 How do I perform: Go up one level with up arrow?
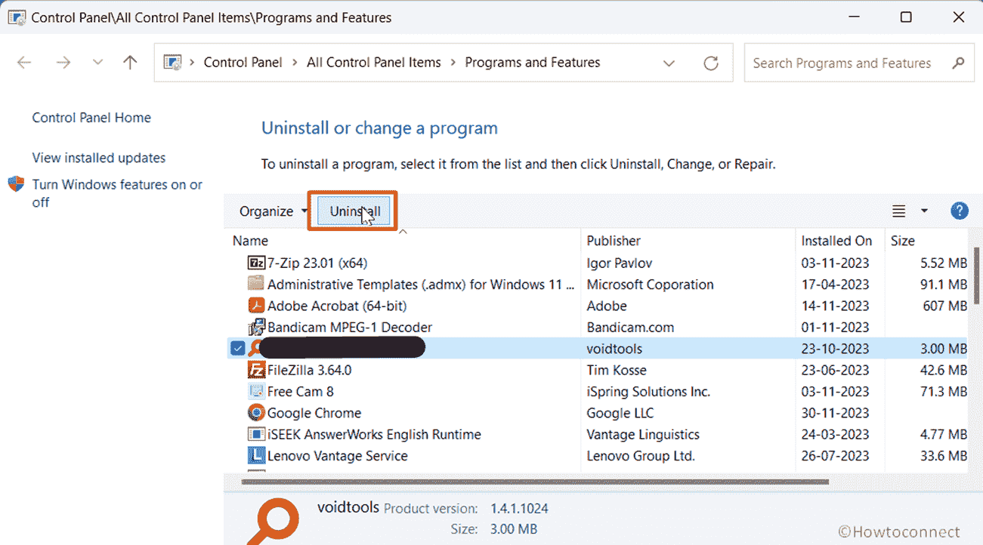tap(130, 63)
